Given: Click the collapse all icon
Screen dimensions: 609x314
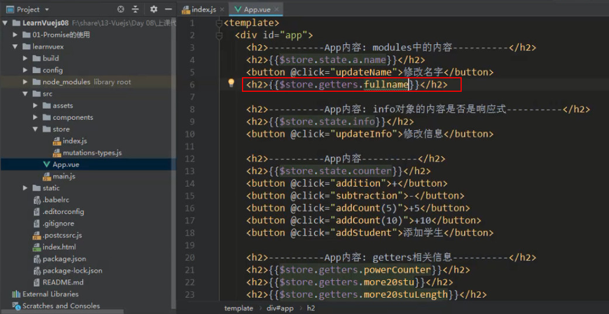Looking at the screenshot, I should [x=135, y=9].
